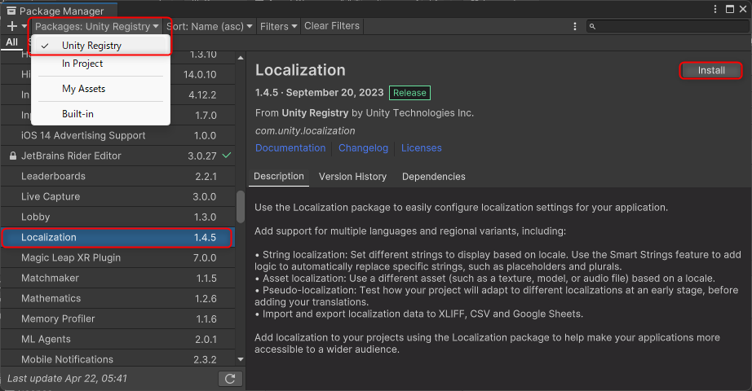This screenshot has height=391, width=752.
Task: Click the installed checkmark on JetBrains Rider Editor
Action: [227, 156]
